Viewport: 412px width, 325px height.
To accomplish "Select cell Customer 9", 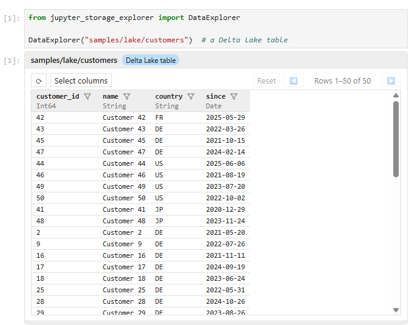I will [122, 244].
